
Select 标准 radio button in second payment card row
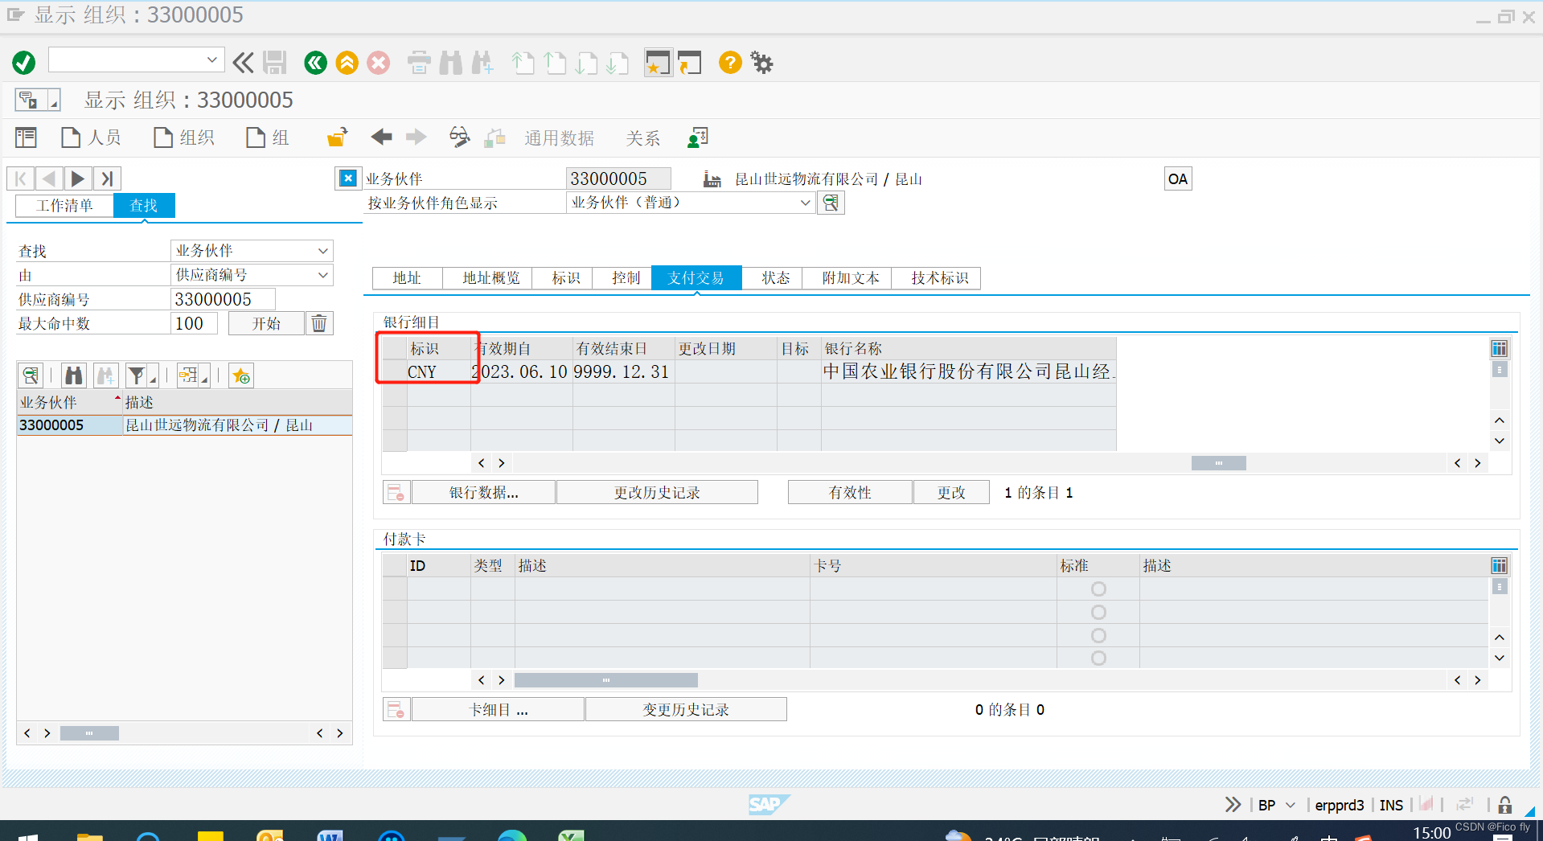tap(1098, 611)
